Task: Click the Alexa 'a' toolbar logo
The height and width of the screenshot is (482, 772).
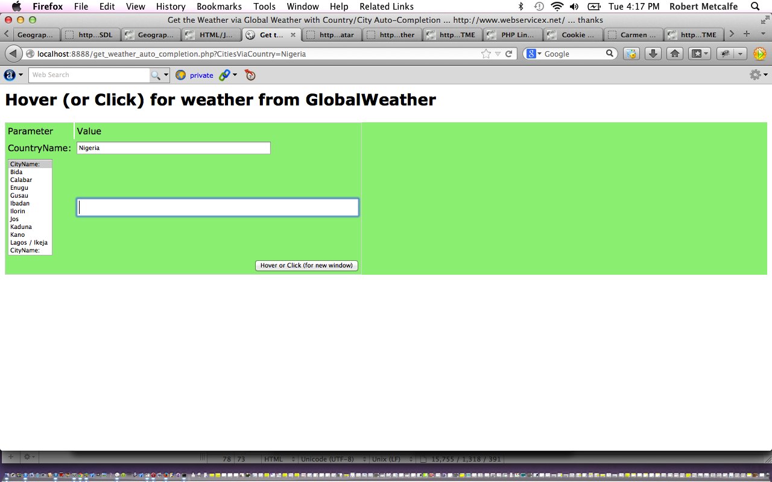Action: [10, 75]
